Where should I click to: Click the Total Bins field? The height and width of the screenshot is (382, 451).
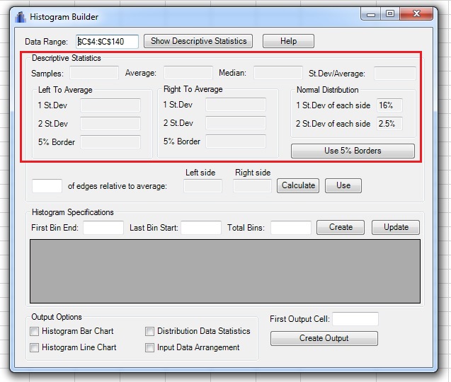tap(291, 228)
